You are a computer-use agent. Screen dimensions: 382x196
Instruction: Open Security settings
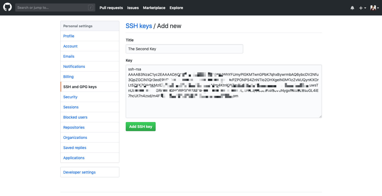pos(90,97)
